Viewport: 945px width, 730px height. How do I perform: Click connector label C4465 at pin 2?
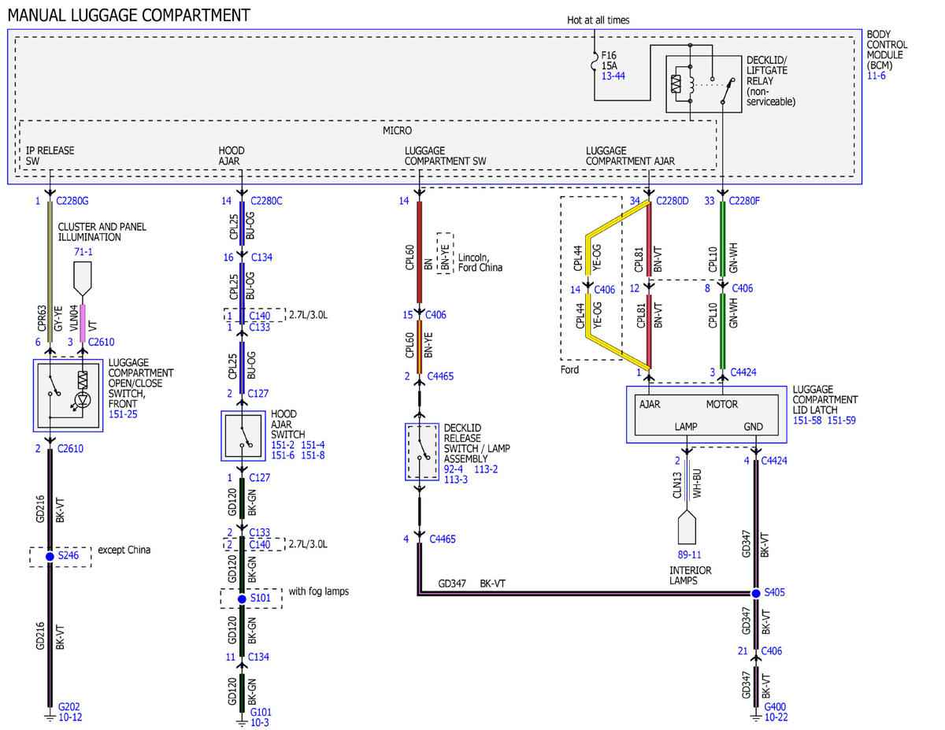(441, 376)
